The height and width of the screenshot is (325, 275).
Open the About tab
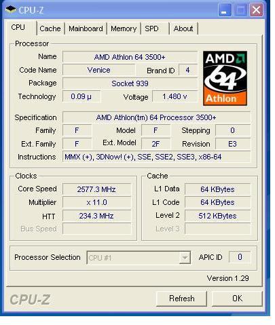183,28
